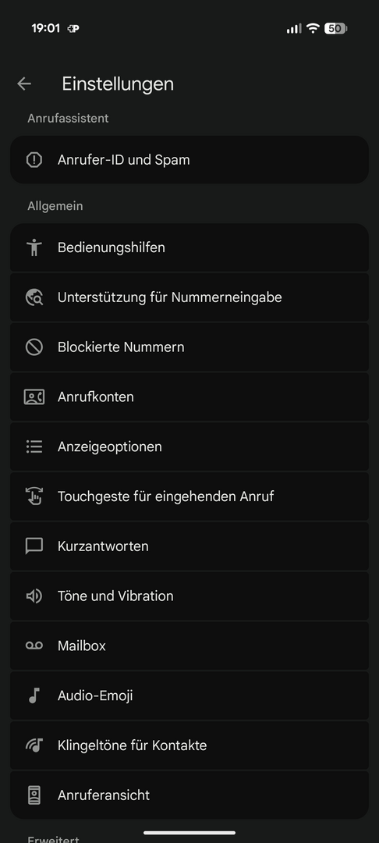Open Anrufer-ID und Spam settings
Screen dimensions: 379x843
[x=189, y=160]
